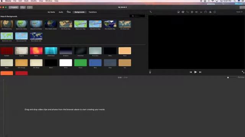Play the movie in the viewer

pos(196,72)
